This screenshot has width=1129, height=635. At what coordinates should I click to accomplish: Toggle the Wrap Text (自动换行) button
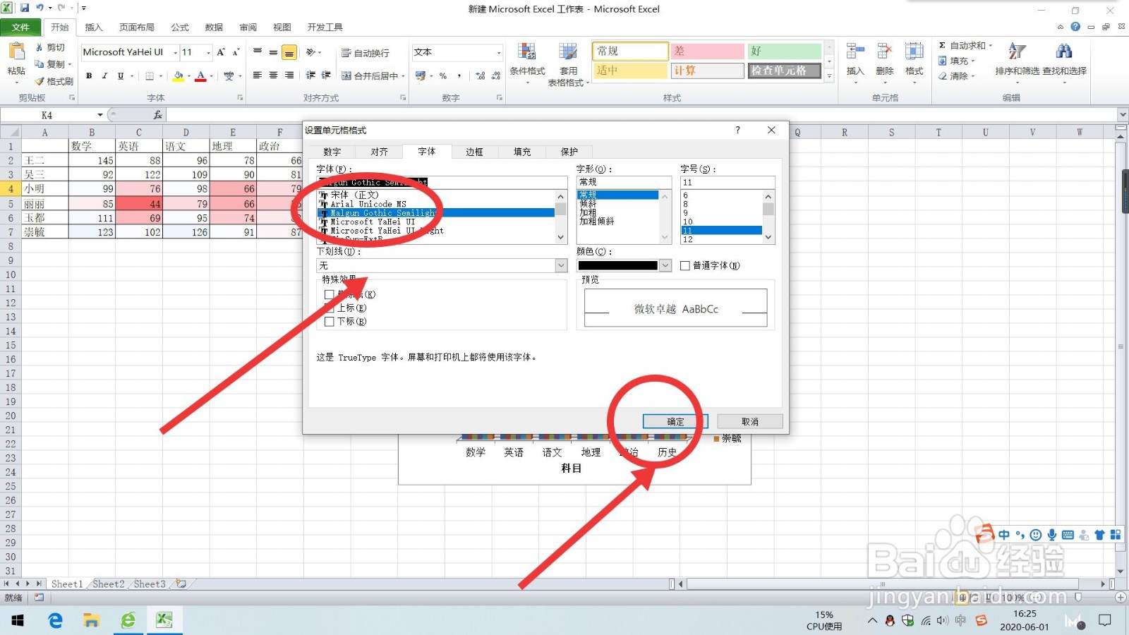tap(365, 53)
